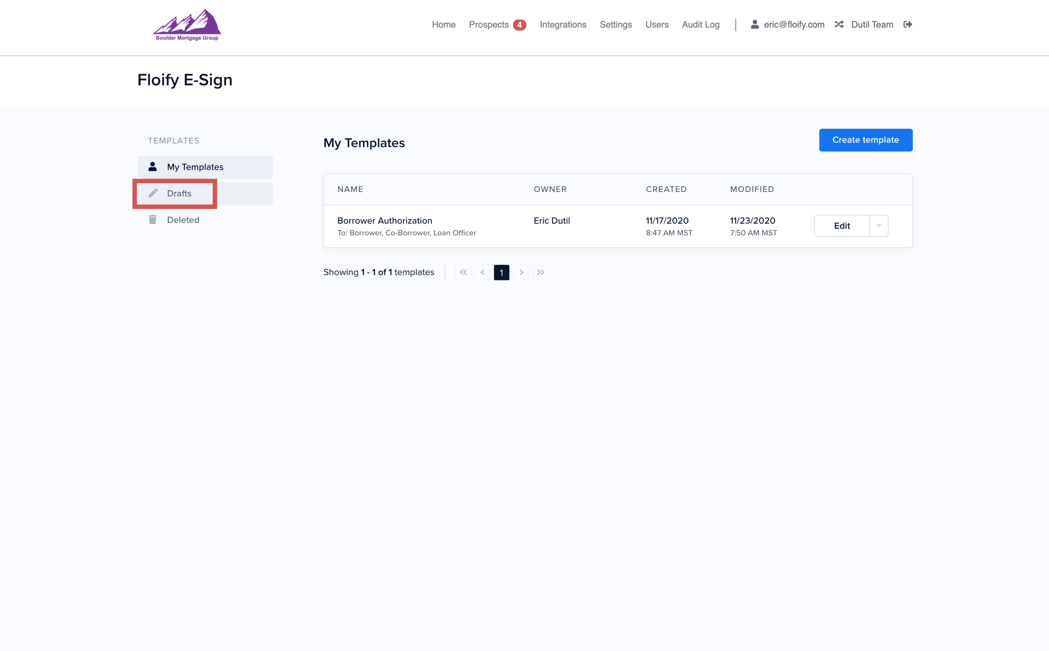The width and height of the screenshot is (1049, 651).
Task: Open the Integrations menu
Action: (x=563, y=25)
